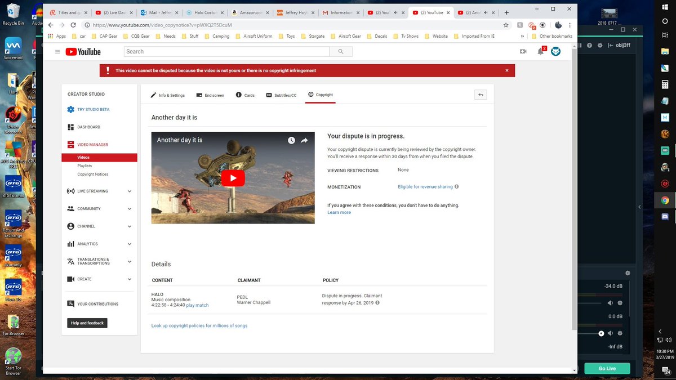
Task: Open a new browser tab
Action: [506, 12]
